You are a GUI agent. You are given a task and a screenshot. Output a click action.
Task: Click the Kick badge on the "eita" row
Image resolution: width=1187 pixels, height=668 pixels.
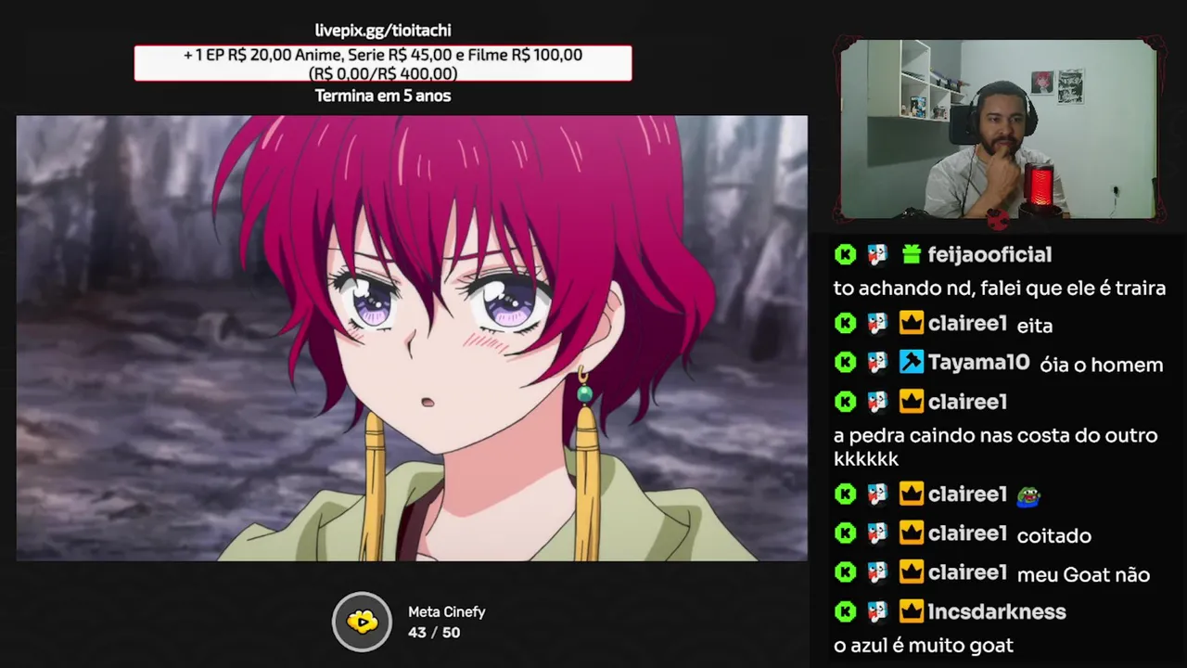point(845,323)
